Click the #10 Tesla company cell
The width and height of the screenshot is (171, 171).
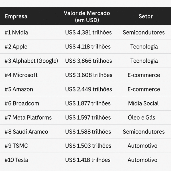16,160
